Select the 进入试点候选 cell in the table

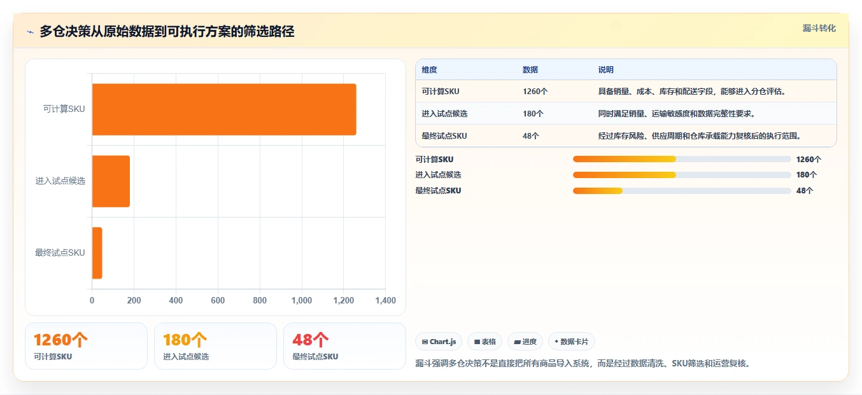coord(444,114)
